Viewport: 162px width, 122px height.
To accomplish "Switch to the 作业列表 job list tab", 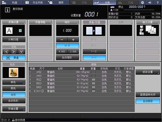I will click(35, 3).
